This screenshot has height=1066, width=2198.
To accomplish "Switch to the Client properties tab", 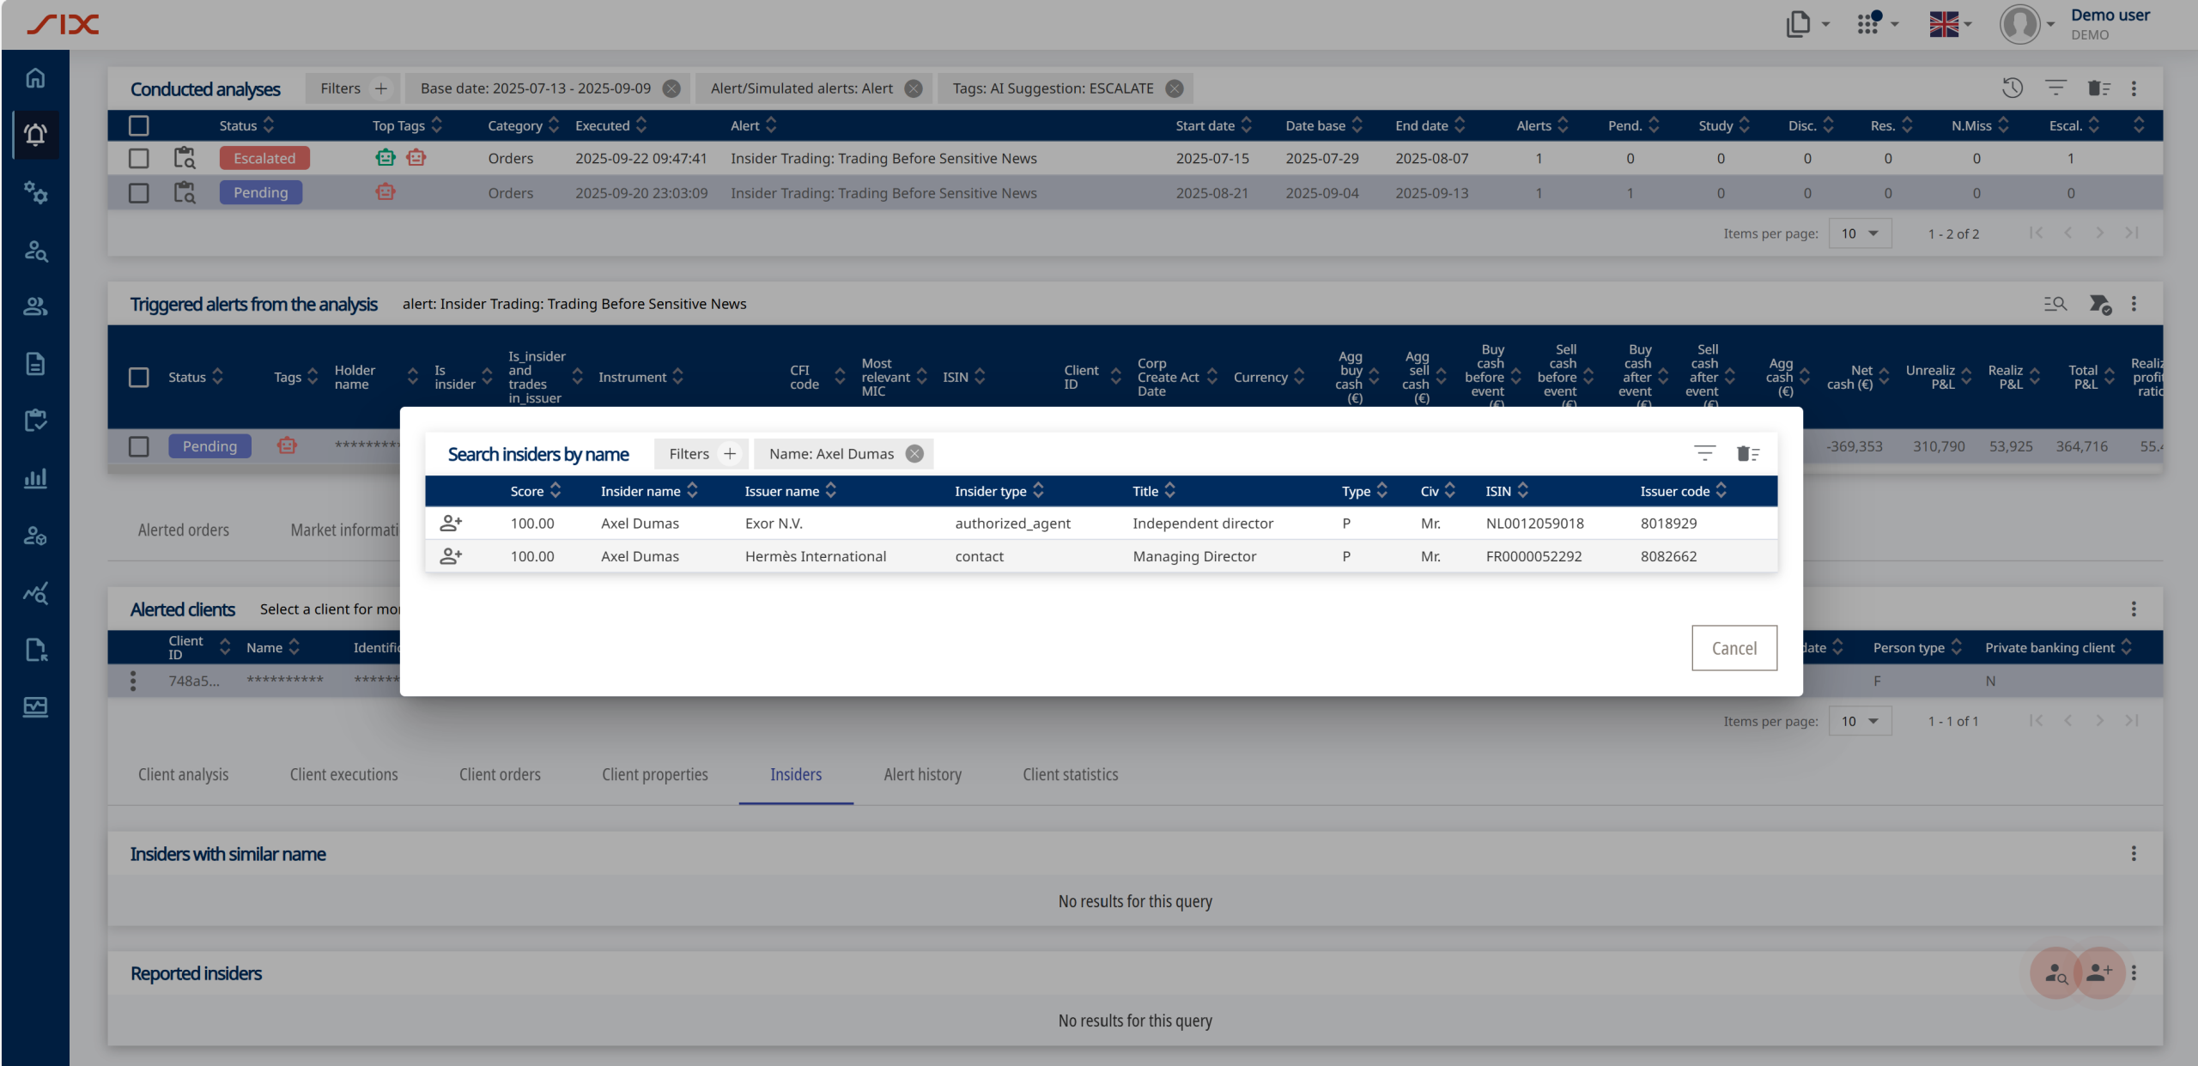I will coord(654,775).
